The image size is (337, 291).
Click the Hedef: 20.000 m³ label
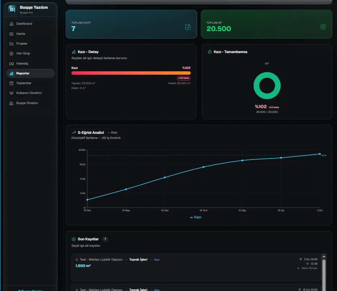pyautogui.click(x=179, y=83)
